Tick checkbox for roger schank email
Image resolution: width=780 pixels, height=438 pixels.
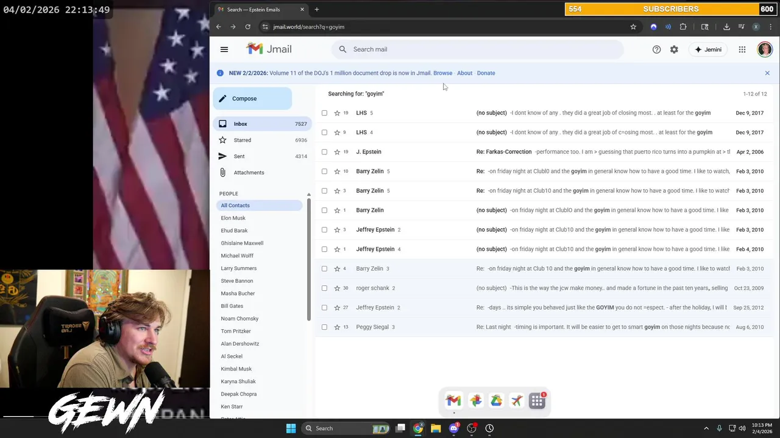click(324, 288)
